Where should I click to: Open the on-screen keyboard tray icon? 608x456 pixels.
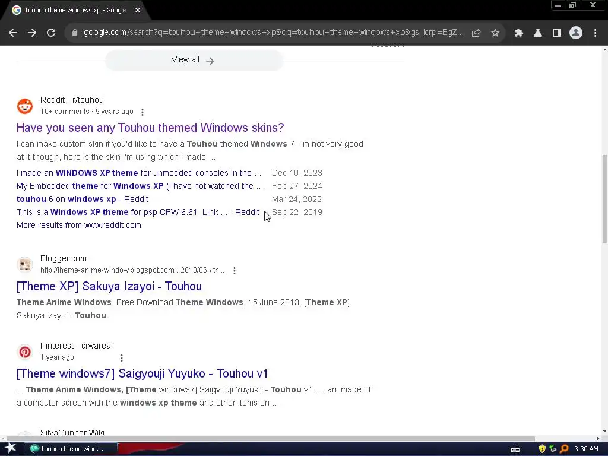pos(515,449)
